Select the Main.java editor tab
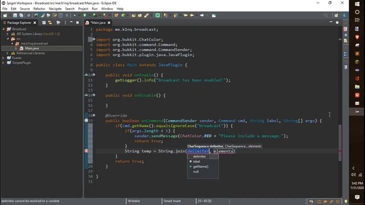365x205 pixels. (98, 23)
